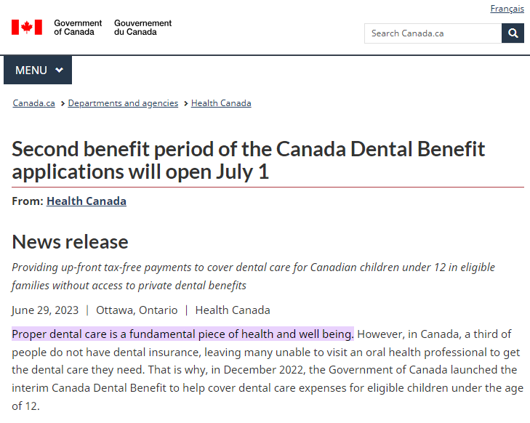Image resolution: width=530 pixels, height=423 pixels.
Task: Click the italic summary about tax-free payments
Action: tap(253, 276)
